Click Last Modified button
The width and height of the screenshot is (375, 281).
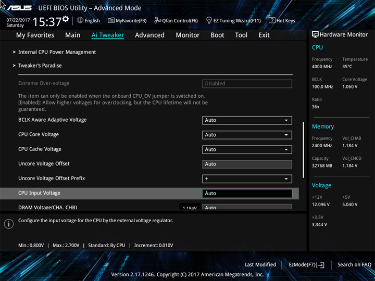260,264
